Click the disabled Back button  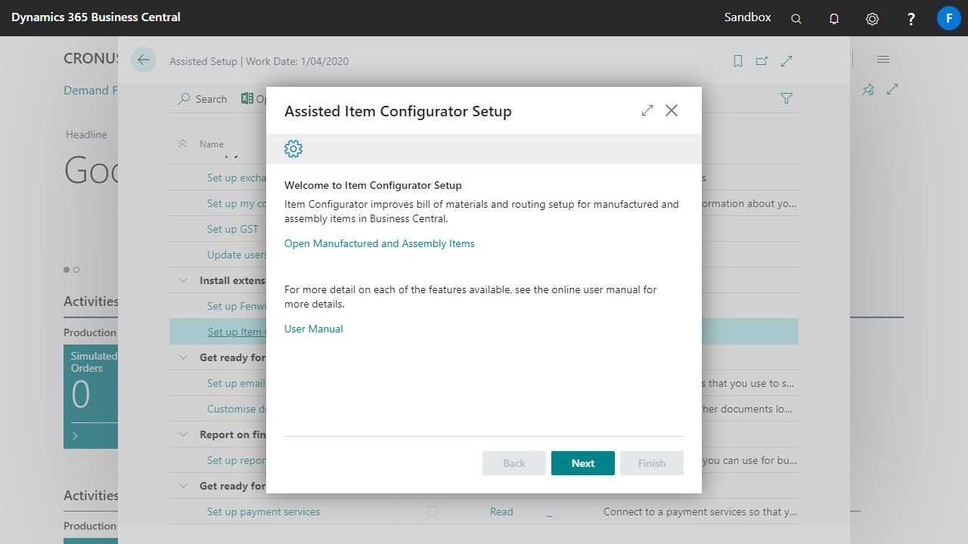click(x=514, y=463)
